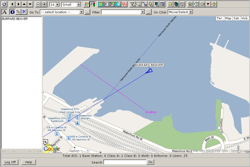Screen dimensions: 250x167
Task: Select the Google map provider icon
Action: coord(93,4)
